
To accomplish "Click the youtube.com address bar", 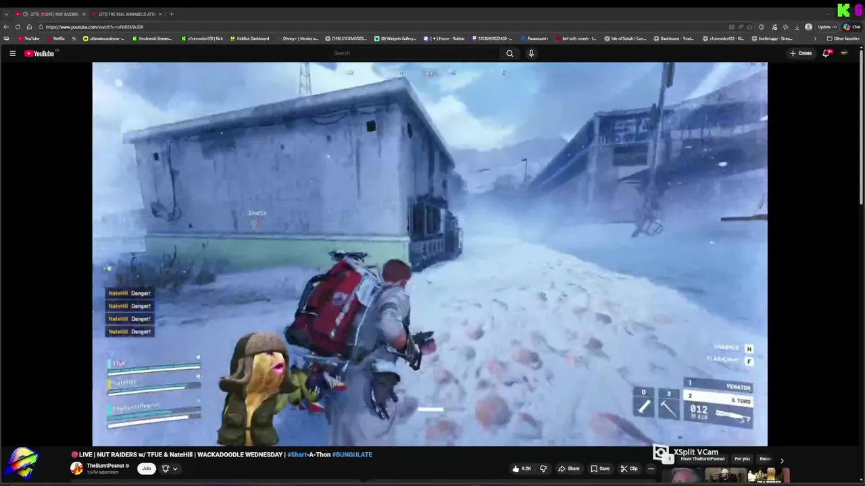I will [x=378, y=27].
